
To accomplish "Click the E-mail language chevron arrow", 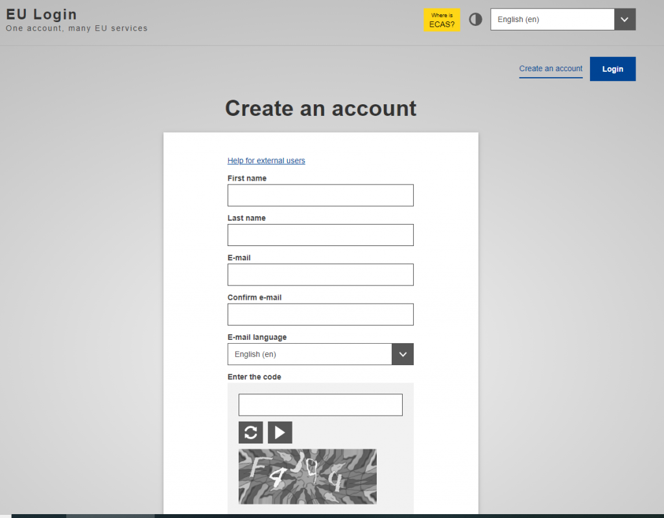I will click(403, 354).
